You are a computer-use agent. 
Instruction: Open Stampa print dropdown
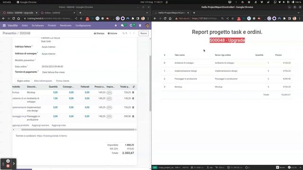[x=99, y=34]
